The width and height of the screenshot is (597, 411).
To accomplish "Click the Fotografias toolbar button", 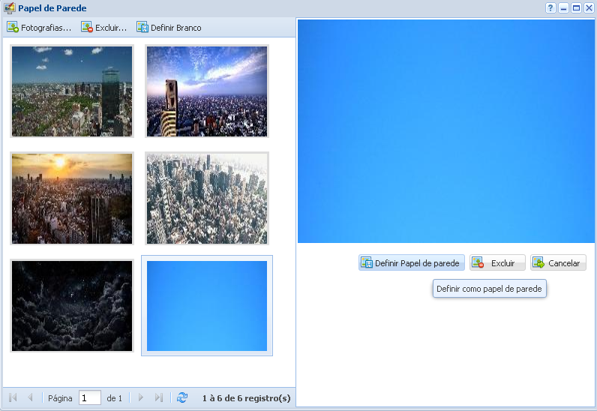I will (39, 28).
